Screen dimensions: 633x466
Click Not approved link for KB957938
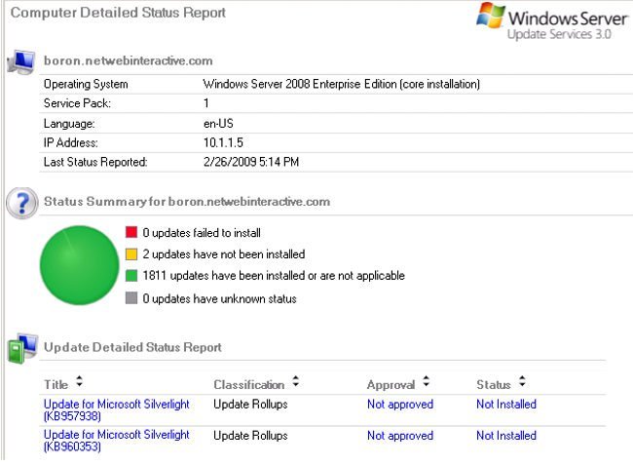pyautogui.click(x=401, y=404)
